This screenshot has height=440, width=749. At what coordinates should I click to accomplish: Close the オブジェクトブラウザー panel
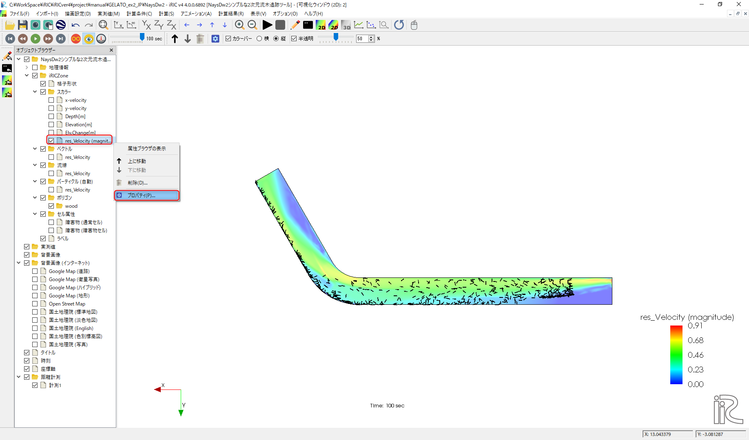click(x=111, y=50)
